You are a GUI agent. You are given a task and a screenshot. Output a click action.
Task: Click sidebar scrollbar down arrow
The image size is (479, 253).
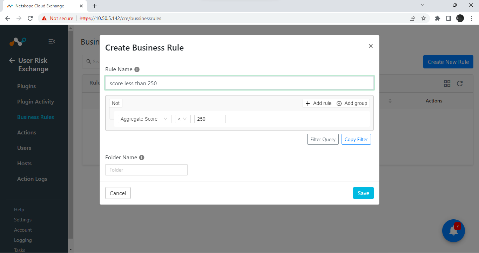point(70,250)
